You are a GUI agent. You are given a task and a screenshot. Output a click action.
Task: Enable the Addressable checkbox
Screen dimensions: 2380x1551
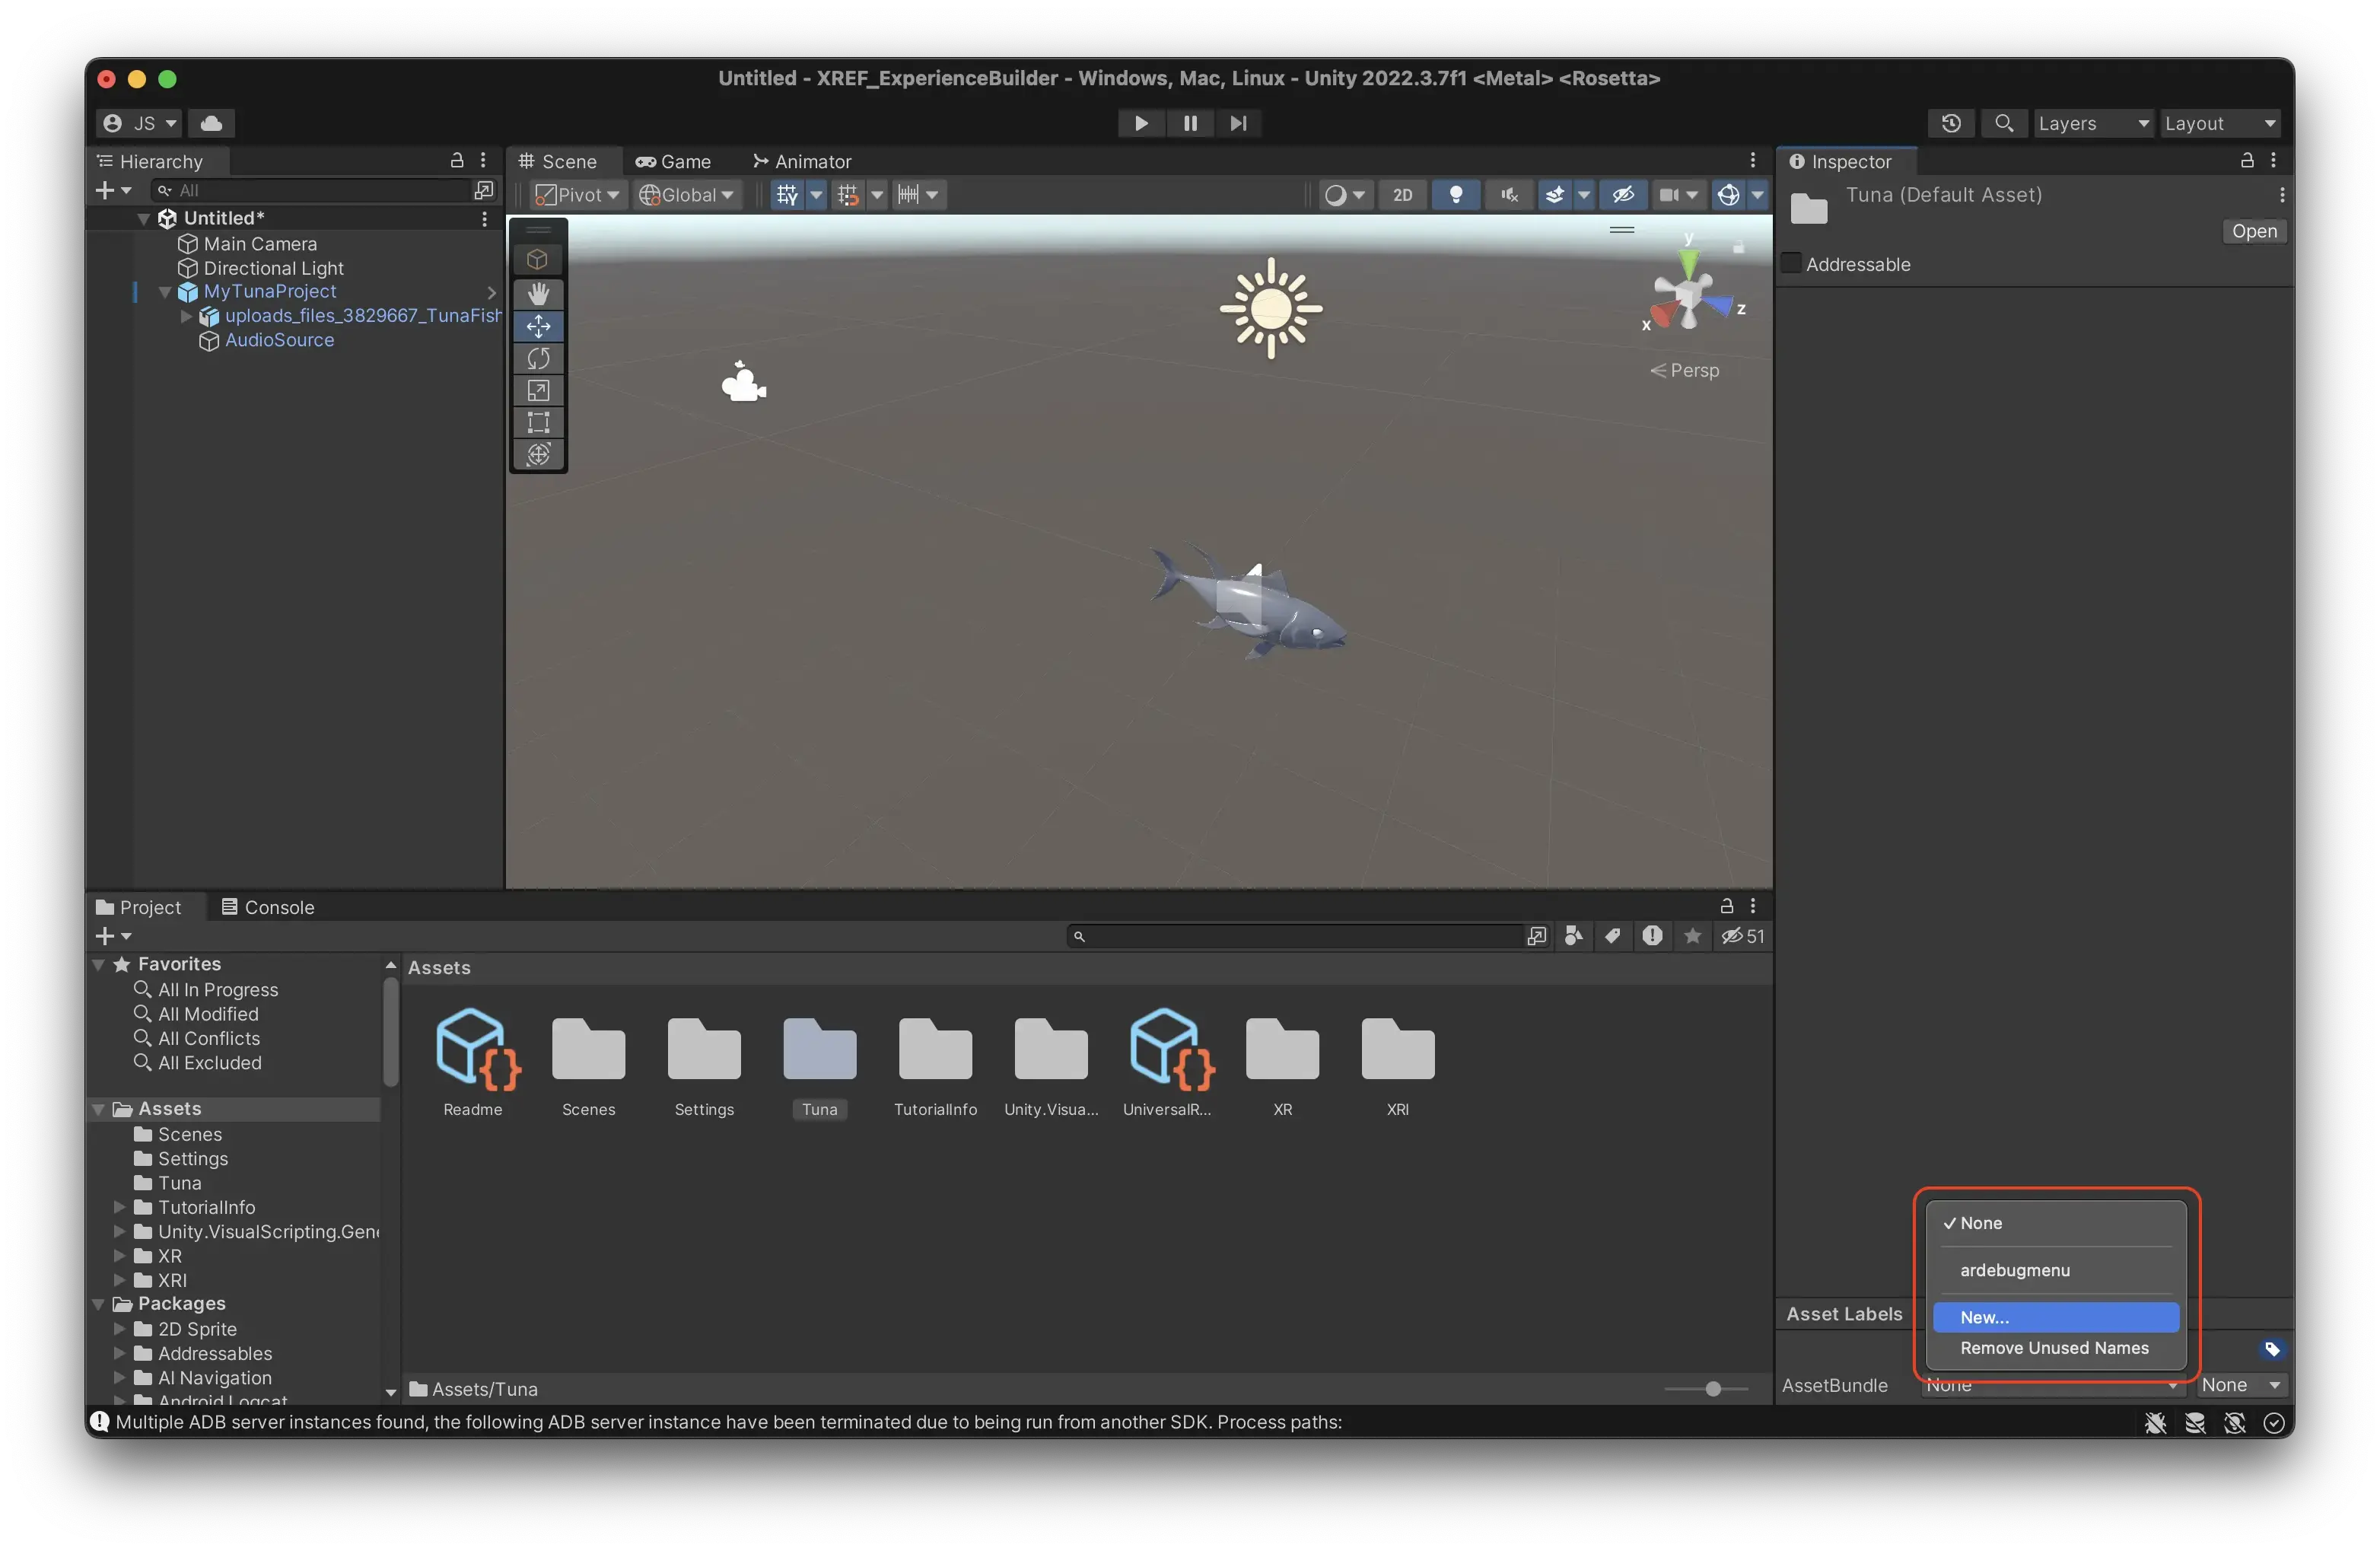click(x=1792, y=264)
